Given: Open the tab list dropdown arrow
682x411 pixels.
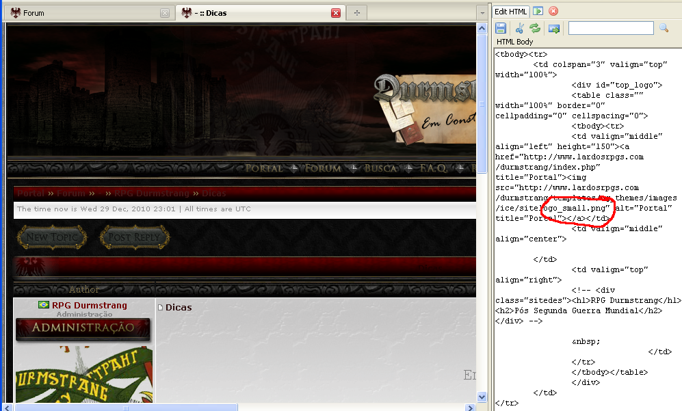Looking at the screenshot, I should click(x=482, y=13).
